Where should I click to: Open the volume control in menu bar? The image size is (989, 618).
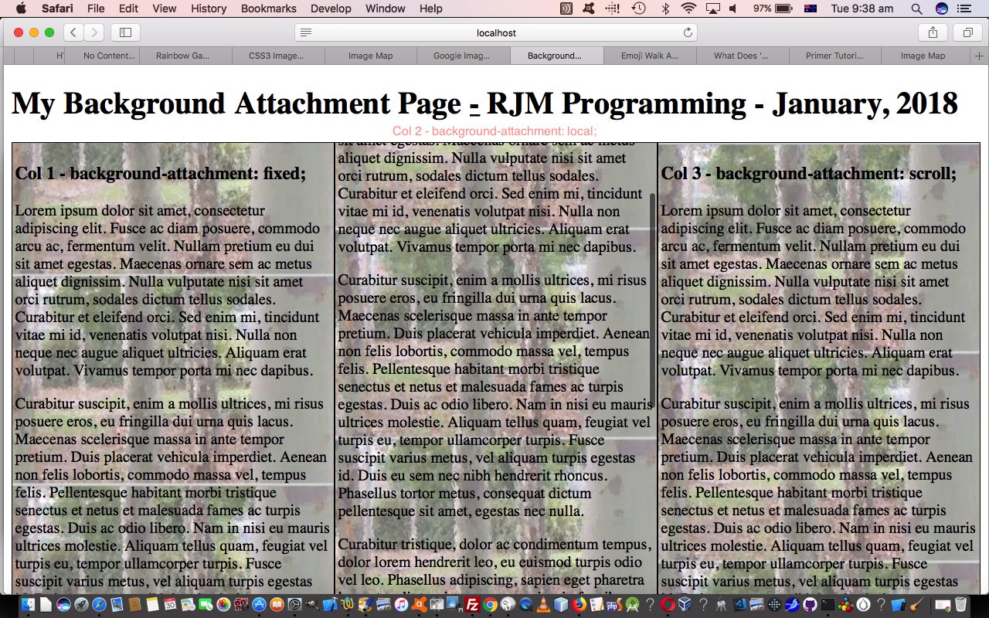pos(732,8)
